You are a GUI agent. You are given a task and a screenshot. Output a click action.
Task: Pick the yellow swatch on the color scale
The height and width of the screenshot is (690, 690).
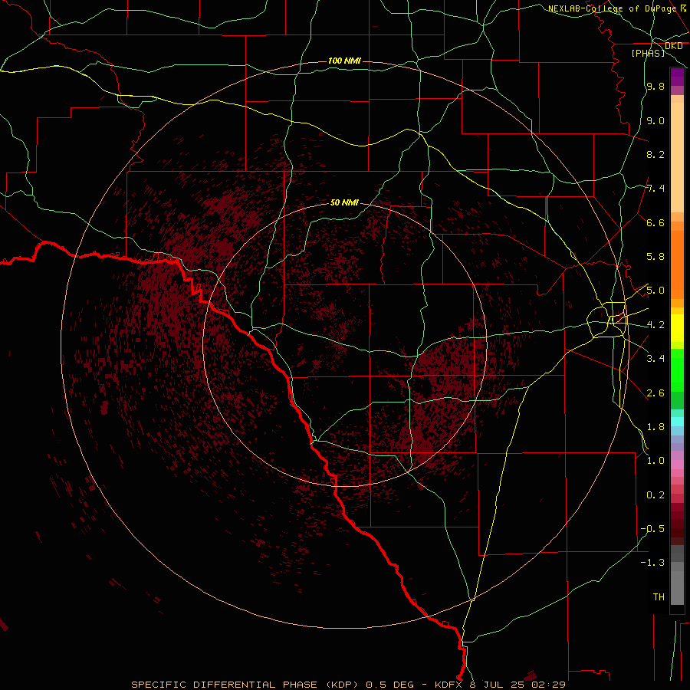(677, 328)
